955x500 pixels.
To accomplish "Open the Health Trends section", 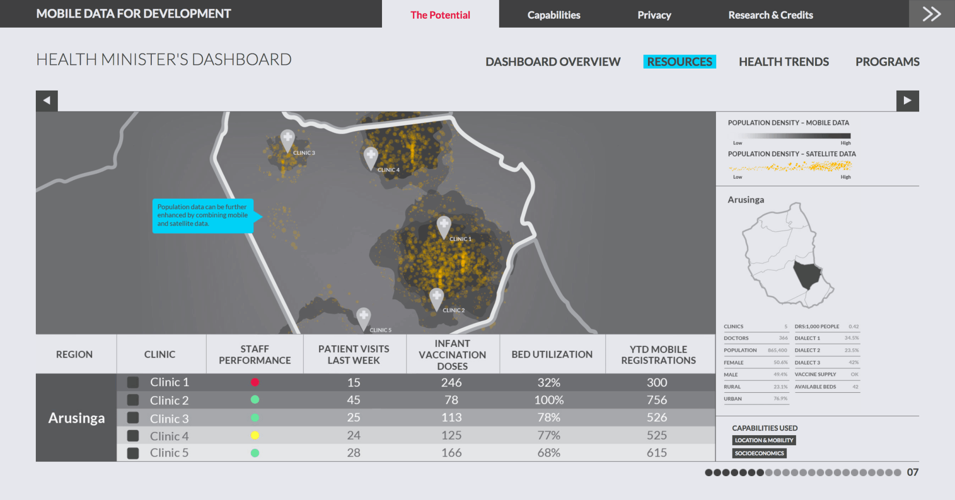I will [x=784, y=62].
